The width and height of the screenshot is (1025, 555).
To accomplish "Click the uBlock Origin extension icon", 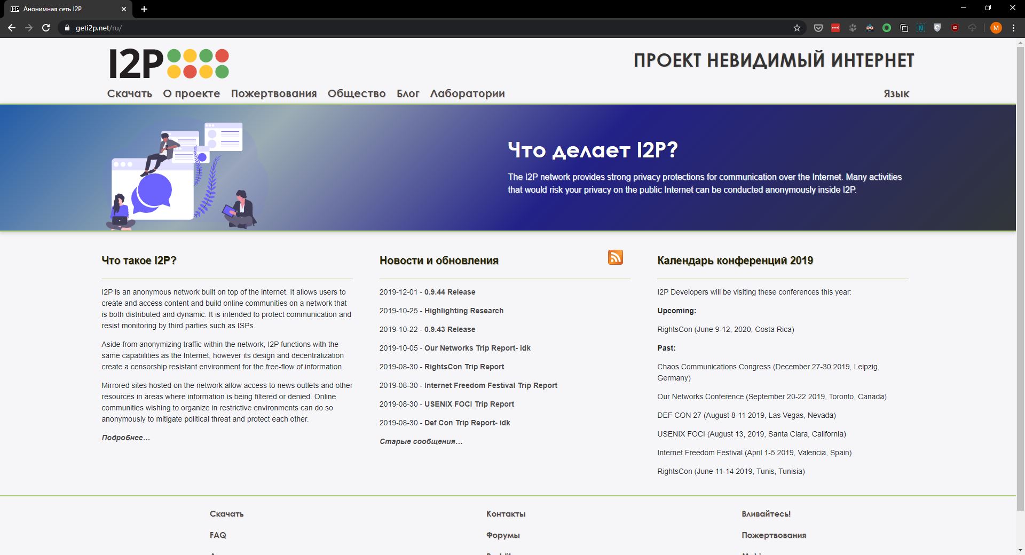I will (955, 28).
